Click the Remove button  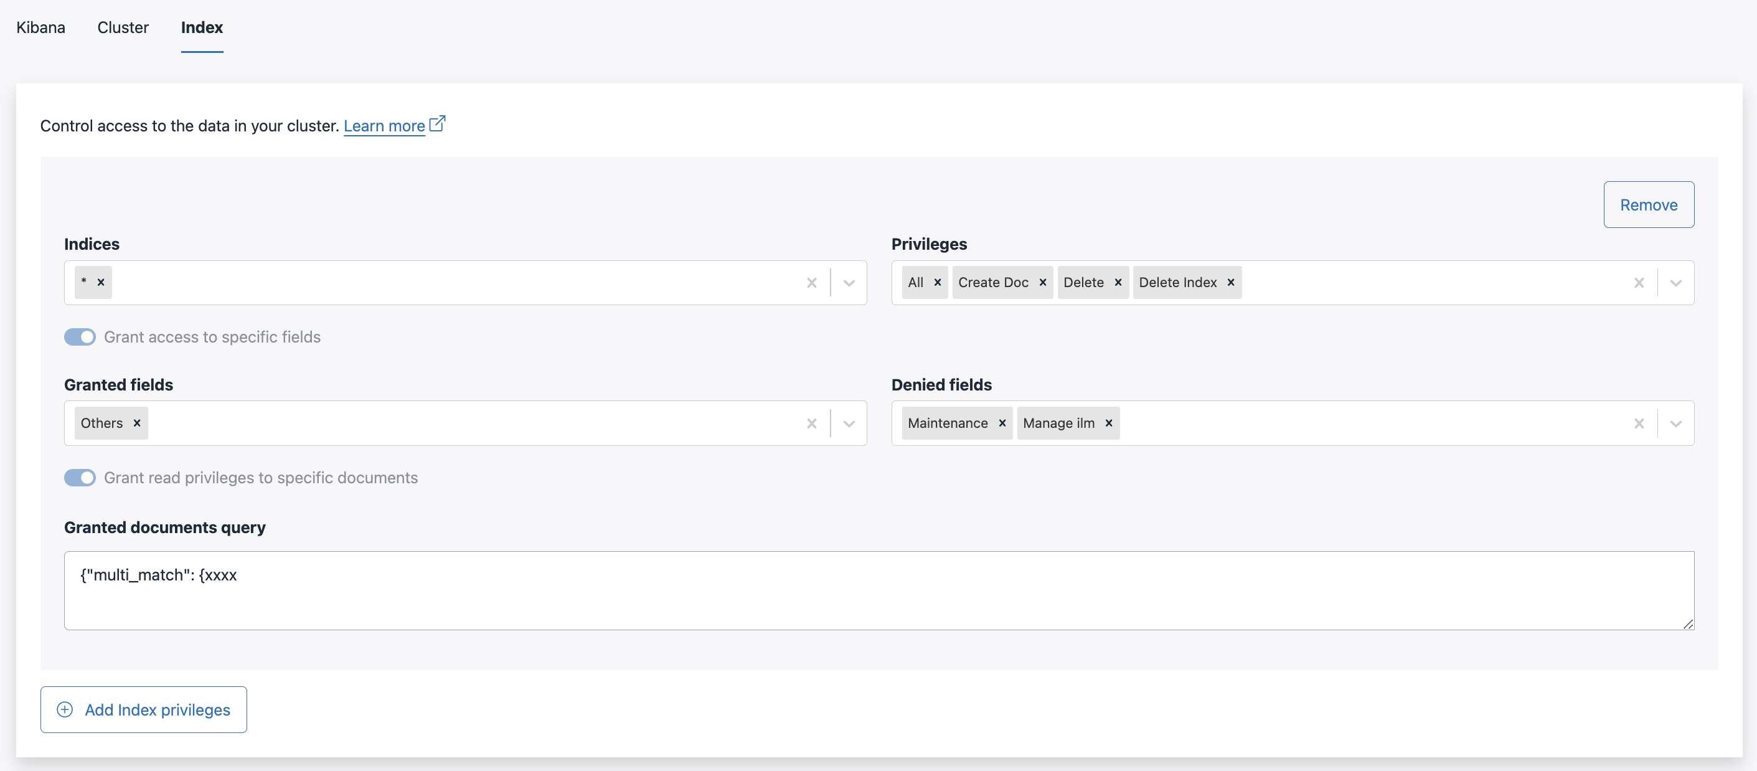point(1649,204)
